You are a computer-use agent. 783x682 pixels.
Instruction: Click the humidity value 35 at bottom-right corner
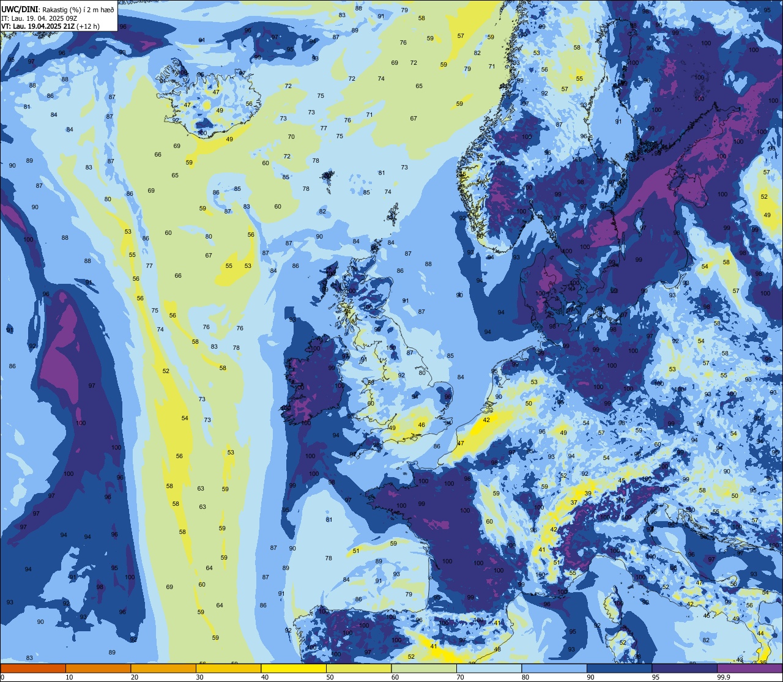click(x=763, y=662)
